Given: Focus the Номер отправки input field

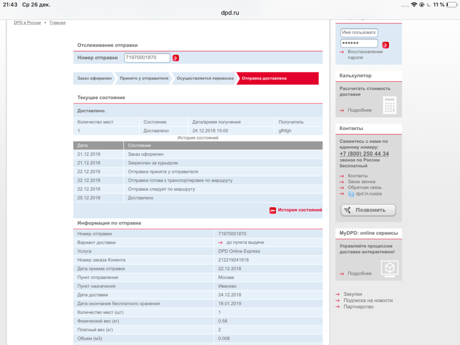Looking at the screenshot, I should [x=147, y=57].
